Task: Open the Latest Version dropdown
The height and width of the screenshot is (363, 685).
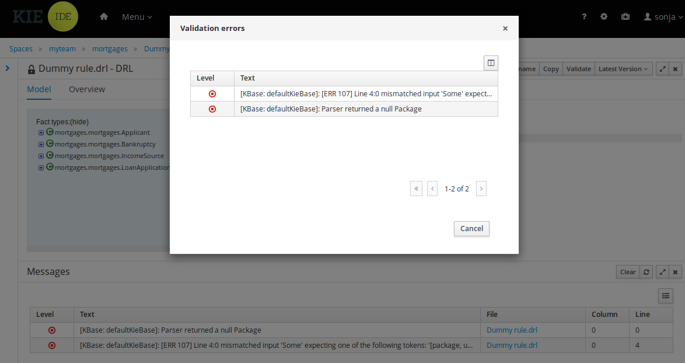Action: tap(623, 69)
